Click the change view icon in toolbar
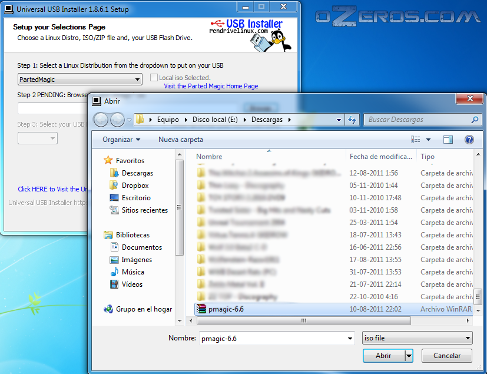 416,140
